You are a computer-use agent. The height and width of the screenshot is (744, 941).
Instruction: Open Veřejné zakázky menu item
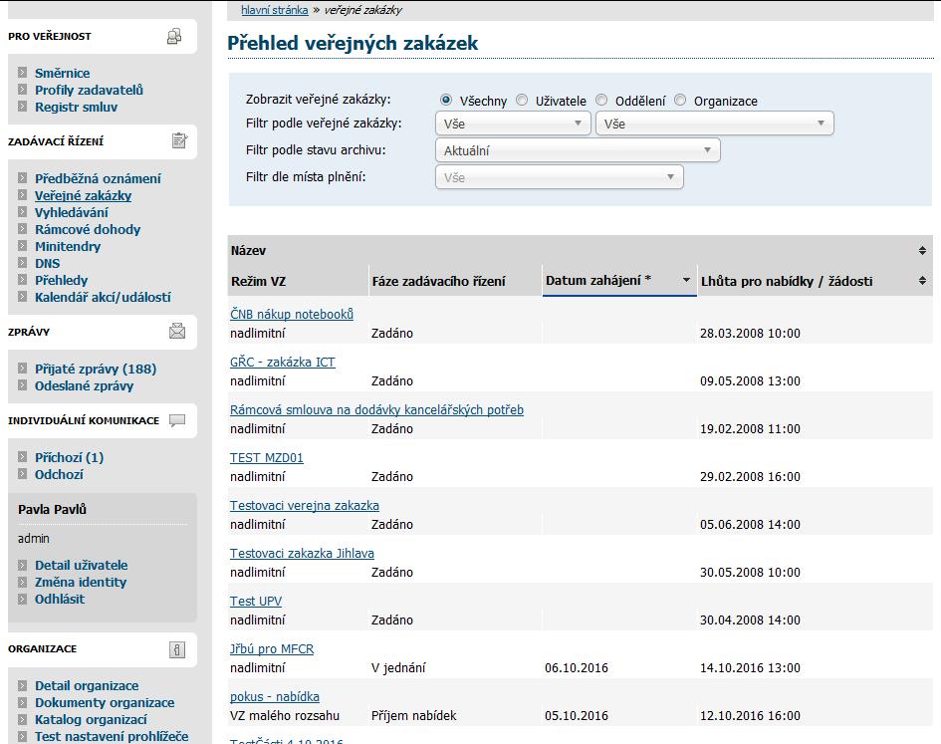coord(83,196)
